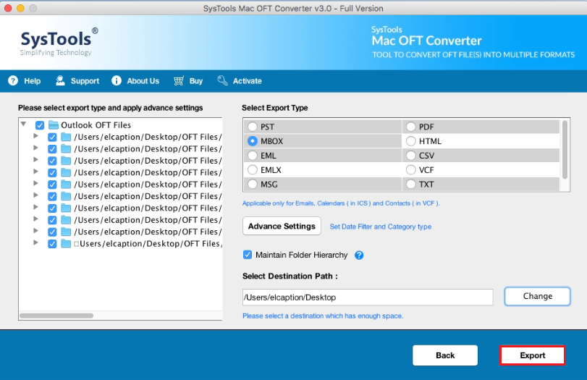This screenshot has width=587, height=380.
Task: Toggle the Outlook OFT Files root checkbox
Action: 40,125
